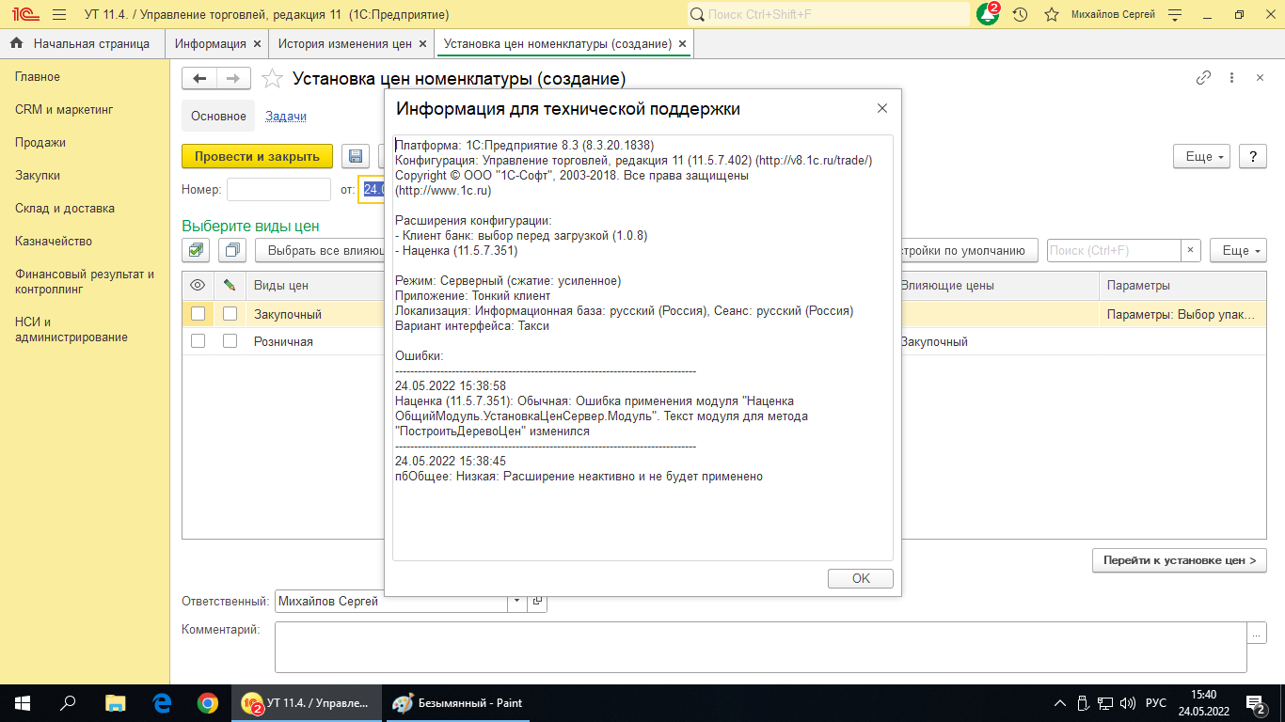This screenshot has width=1285, height=722.
Task: Click Перейти к установке цен button
Action: pyautogui.click(x=1180, y=560)
